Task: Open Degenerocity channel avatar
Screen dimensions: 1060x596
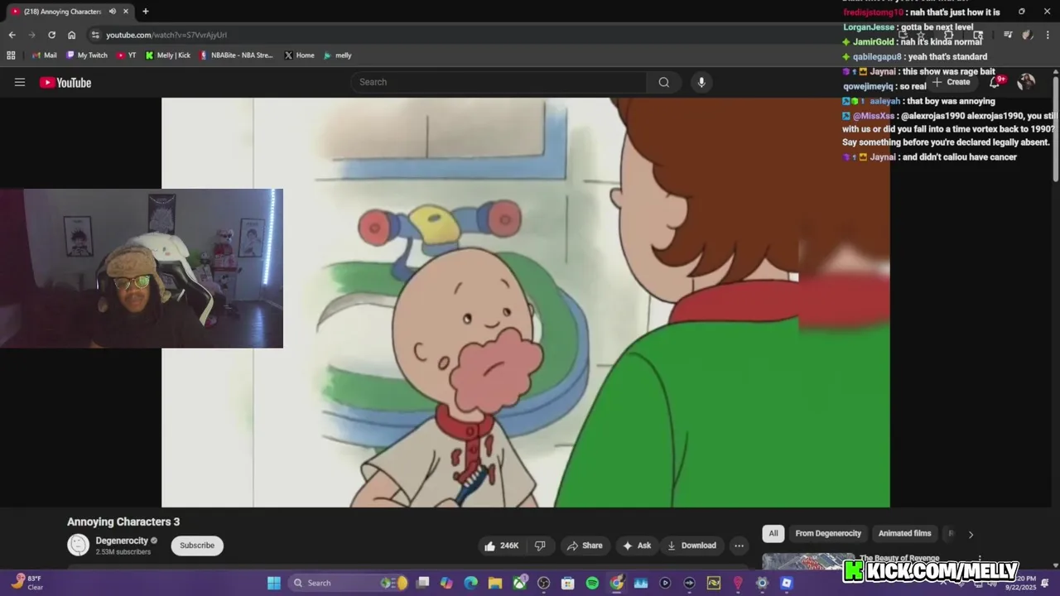Action: click(x=78, y=545)
